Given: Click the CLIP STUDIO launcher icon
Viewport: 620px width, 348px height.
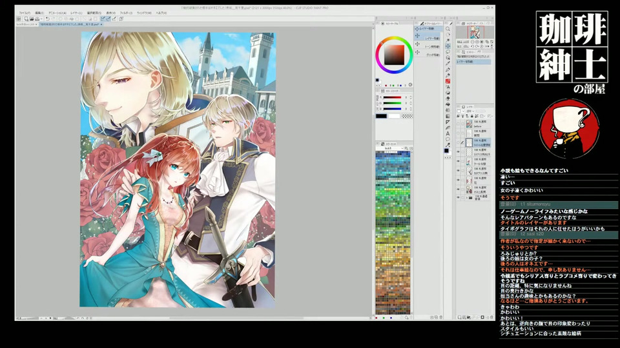Looking at the screenshot, I should pos(18,19).
